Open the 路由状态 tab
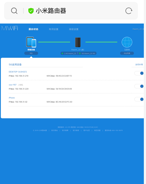 pyautogui.click(x=34, y=29)
